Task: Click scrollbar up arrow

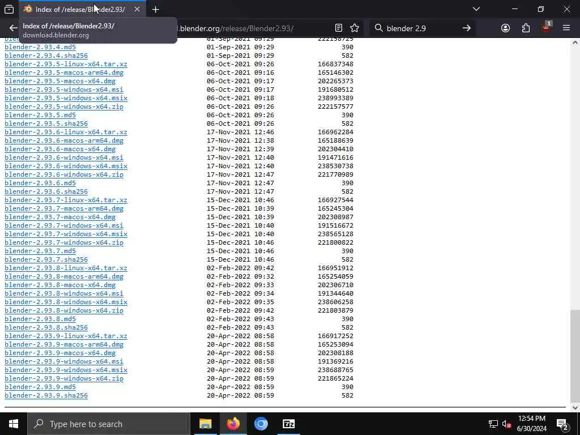Action: (x=575, y=42)
